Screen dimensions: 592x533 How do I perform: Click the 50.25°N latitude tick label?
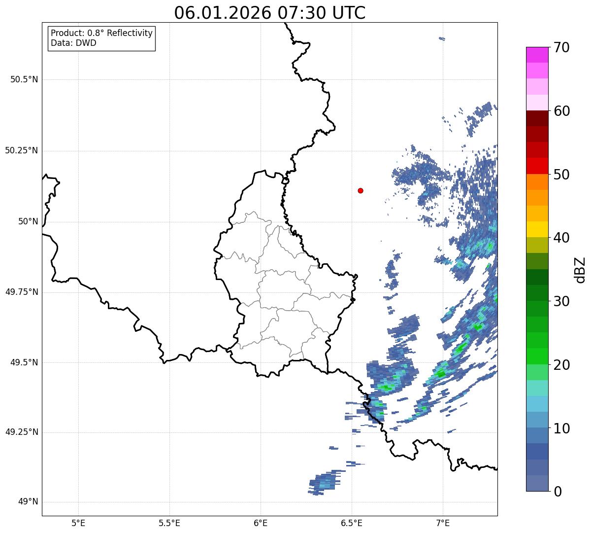(x=22, y=150)
